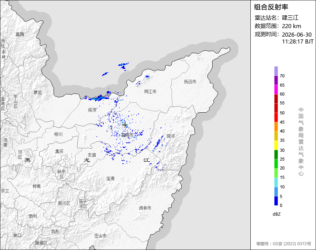Click the 东山区 map label
Viewport: 316px width, 250px height.
tap(16, 102)
